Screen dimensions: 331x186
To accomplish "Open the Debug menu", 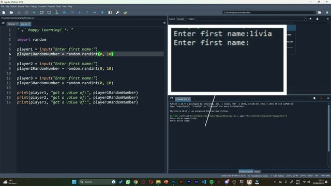I will point(33,7).
